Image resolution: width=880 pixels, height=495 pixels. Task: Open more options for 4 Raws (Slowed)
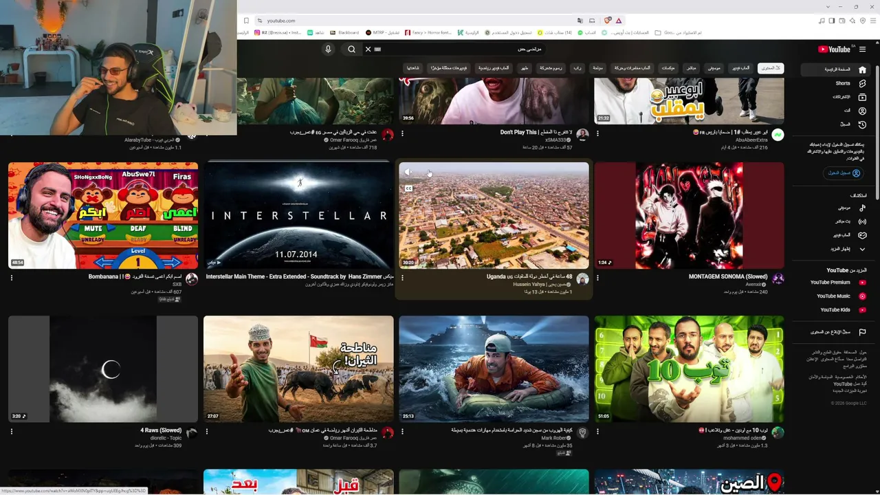coord(12,432)
